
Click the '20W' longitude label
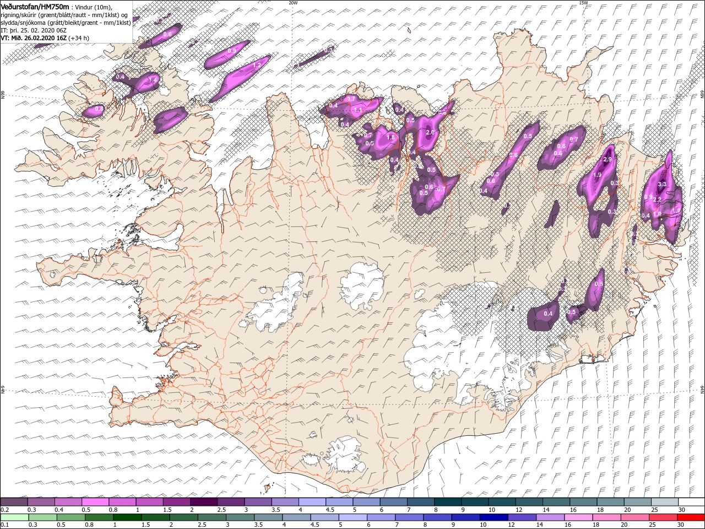[x=293, y=3]
